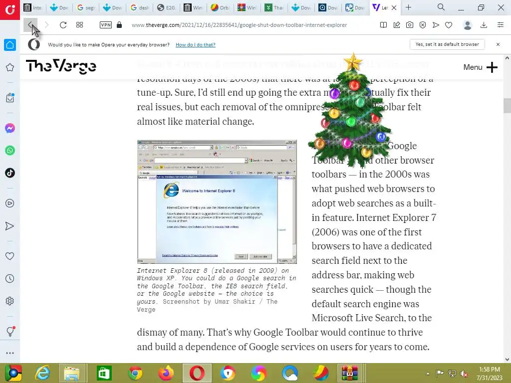Open WinRAR from the taskbar

coord(349,373)
